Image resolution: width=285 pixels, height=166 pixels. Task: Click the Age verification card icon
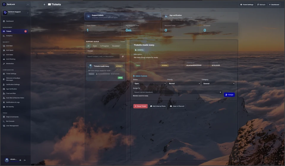[166, 16]
